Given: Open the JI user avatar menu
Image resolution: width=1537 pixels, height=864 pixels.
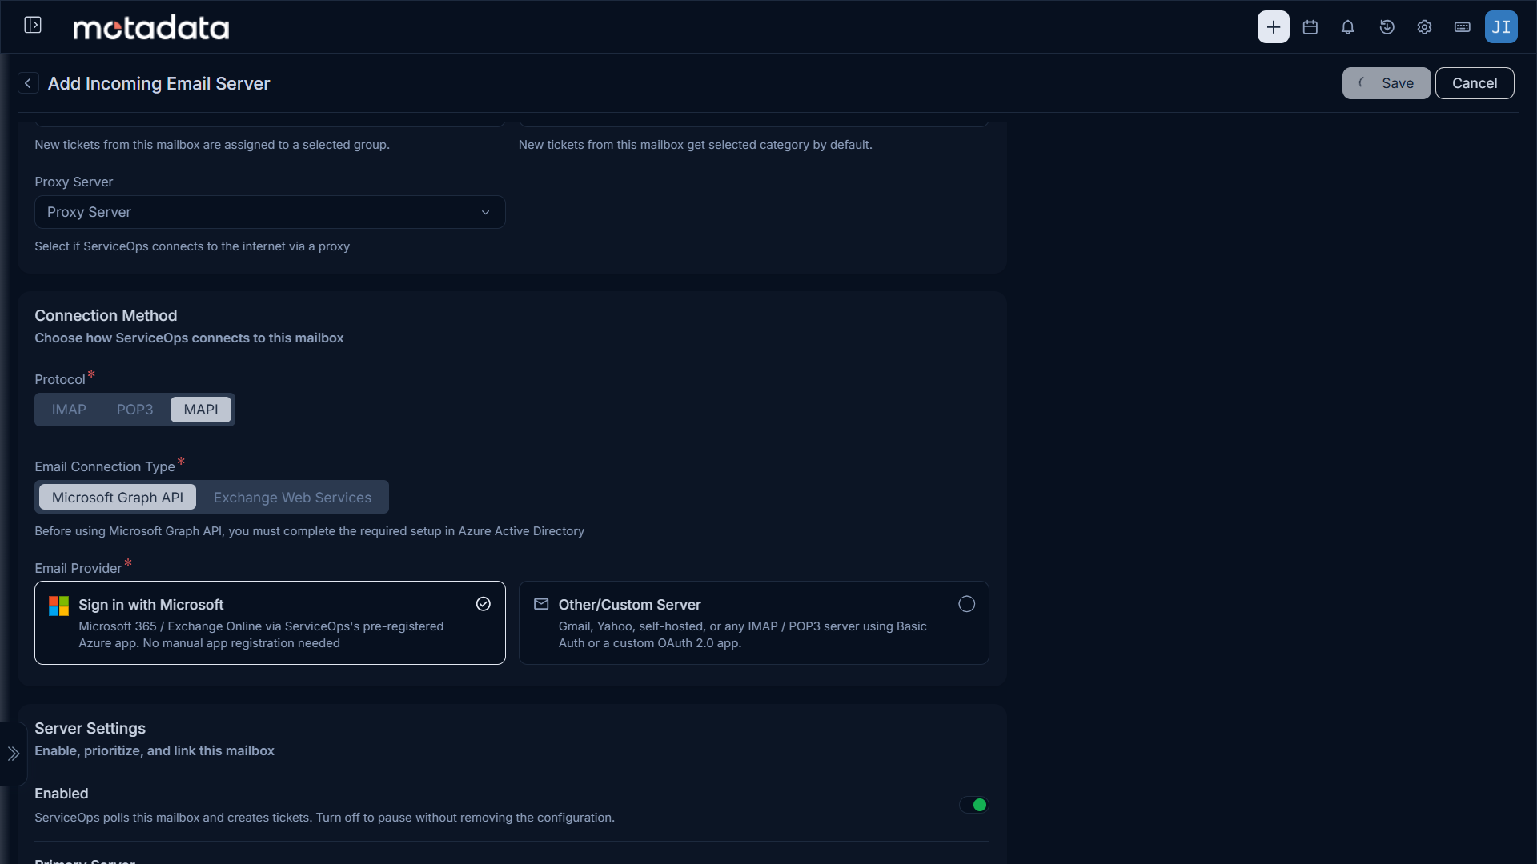Looking at the screenshot, I should click(1501, 27).
